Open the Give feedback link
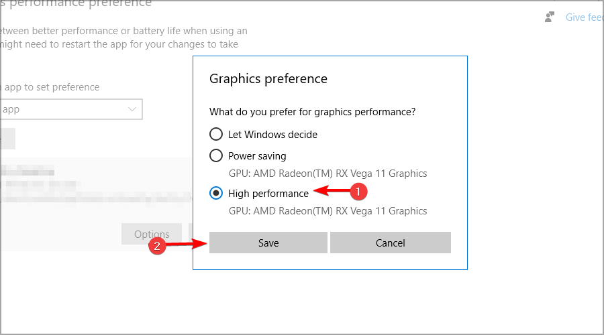 pyautogui.click(x=585, y=17)
